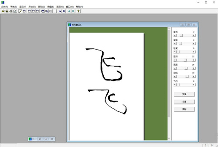Click the 连绵 slider track
218x147 pixels.
[x=180, y=60]
